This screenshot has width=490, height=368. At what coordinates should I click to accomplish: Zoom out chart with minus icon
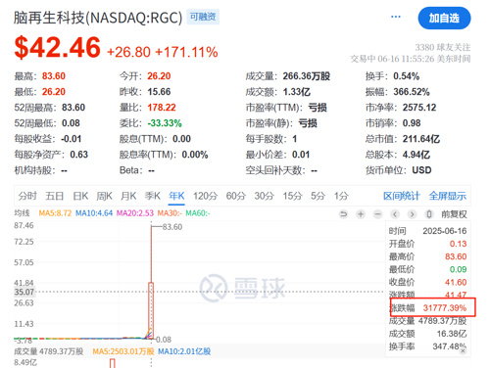(x=378, y=214)
